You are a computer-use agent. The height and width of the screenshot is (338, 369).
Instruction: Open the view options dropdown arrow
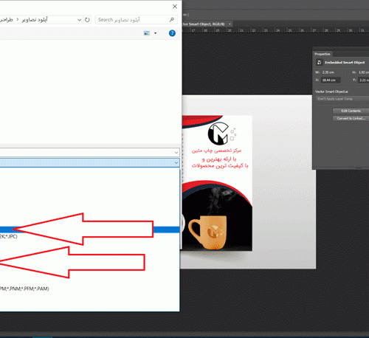coord(155,33)
